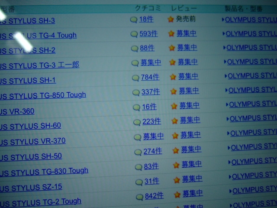277x208 pixels.
Task: Open right-column OLYMPUS STYLUS link beside 発売前
Action: 251,19
